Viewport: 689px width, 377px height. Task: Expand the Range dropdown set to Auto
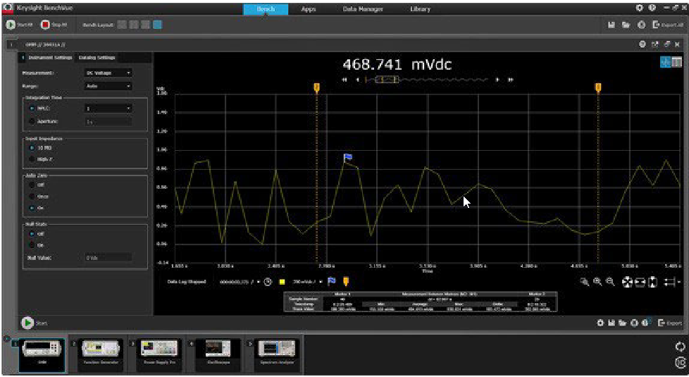point(108,86)
